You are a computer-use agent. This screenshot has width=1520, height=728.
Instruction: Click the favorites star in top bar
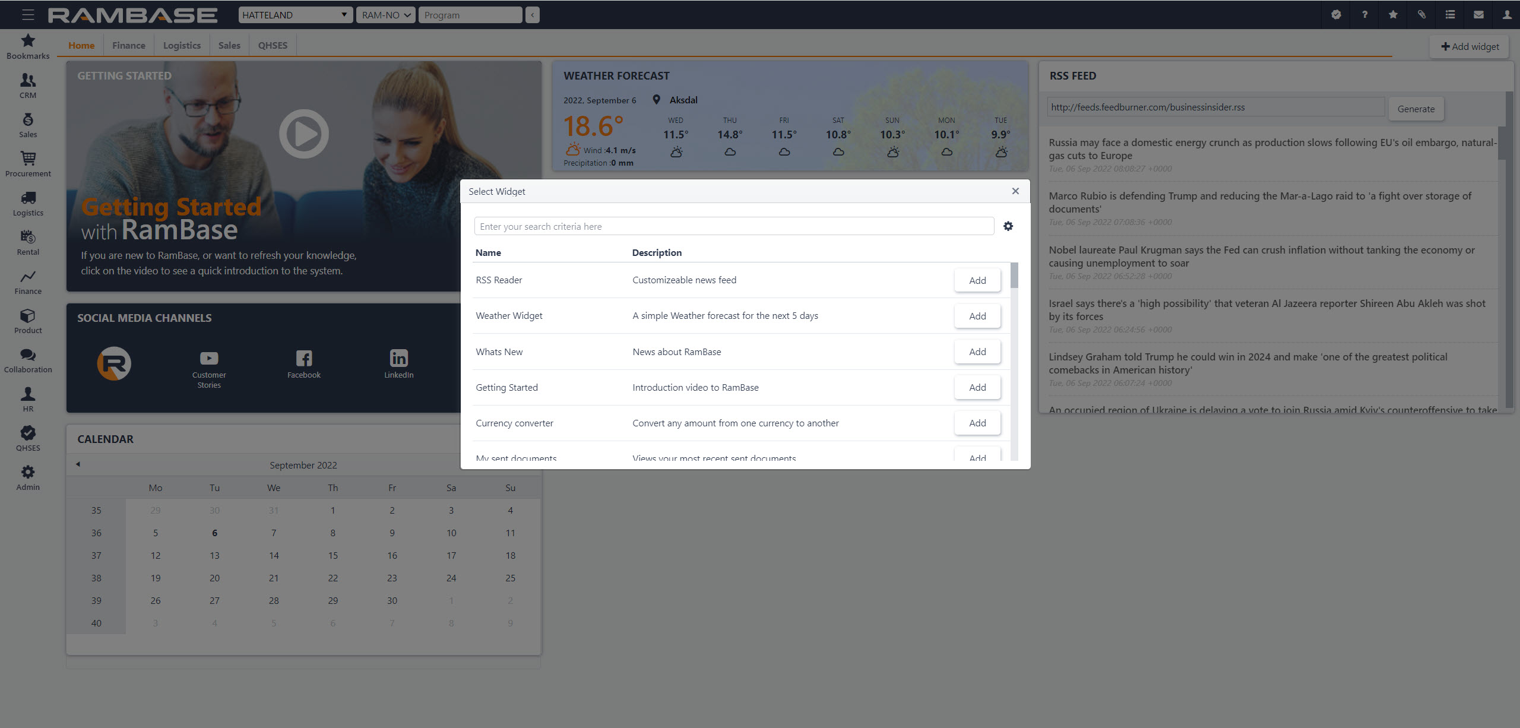(1392, 14)
